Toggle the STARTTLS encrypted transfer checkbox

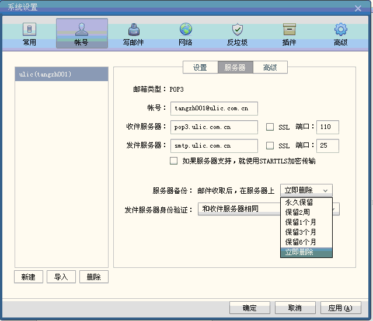click(x=173, y=161)
